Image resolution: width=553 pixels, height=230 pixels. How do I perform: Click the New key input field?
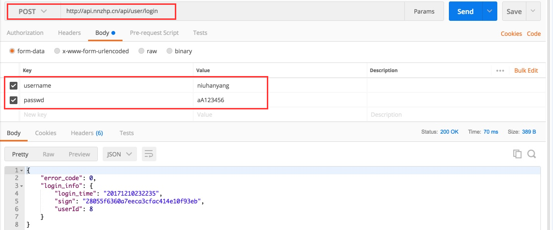pyautogui.click(x=106, y=115)
